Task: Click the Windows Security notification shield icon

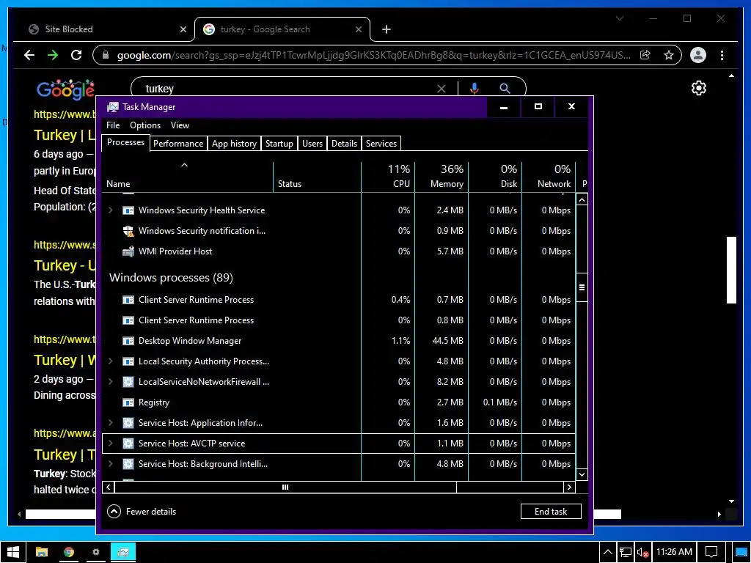Action: (128, 231)
